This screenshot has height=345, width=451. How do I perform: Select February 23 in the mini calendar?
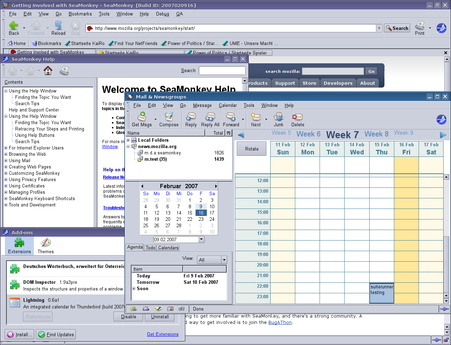pos(201,219)
